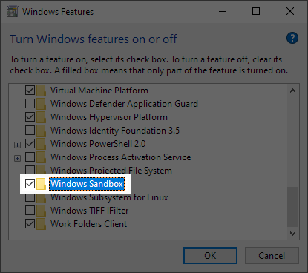This screenshot has height=273, width=308.
Task: Select the Windows Sandbox label
Action: coord(87,184)
